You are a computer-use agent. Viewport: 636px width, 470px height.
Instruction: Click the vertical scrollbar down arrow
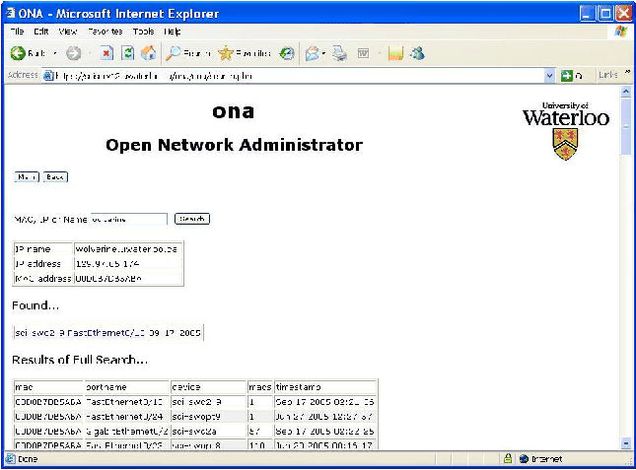tap(624, 442)
